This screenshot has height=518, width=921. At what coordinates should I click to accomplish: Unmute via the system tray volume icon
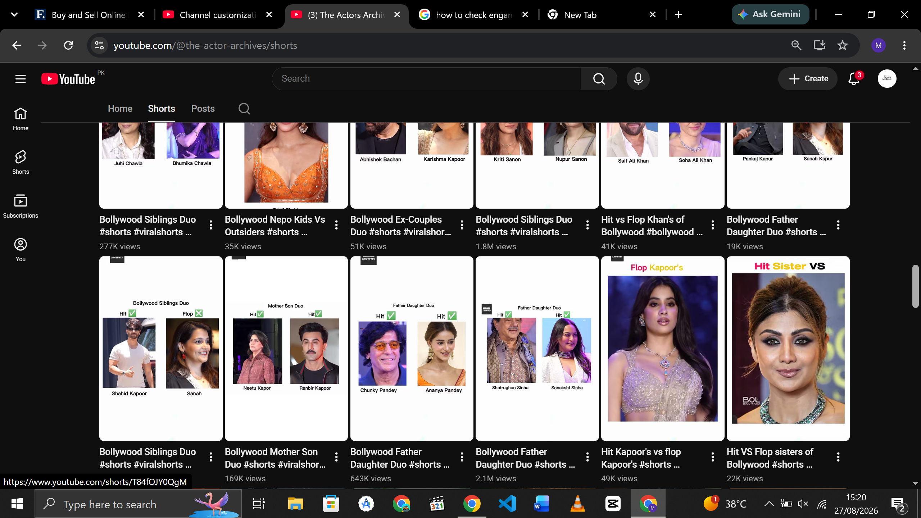click(803, 504)
